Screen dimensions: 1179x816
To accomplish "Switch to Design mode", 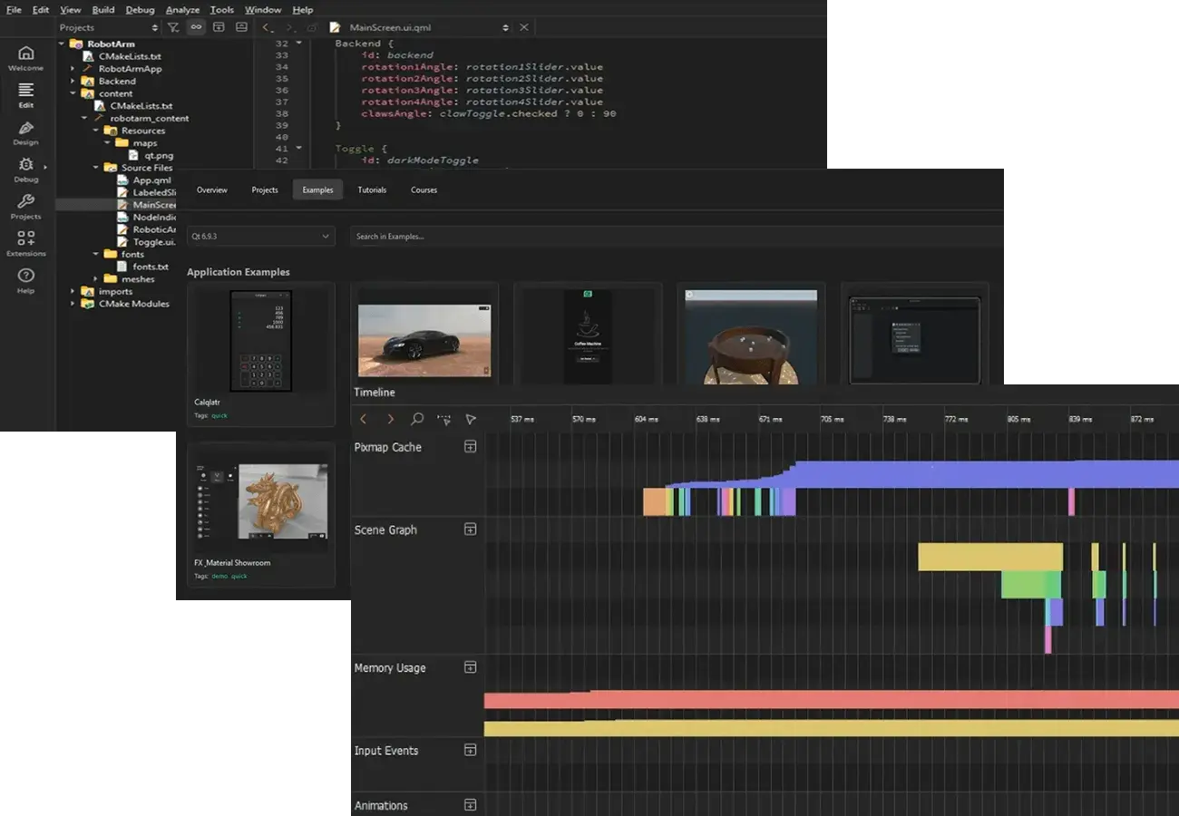I will tap(25, 132).
